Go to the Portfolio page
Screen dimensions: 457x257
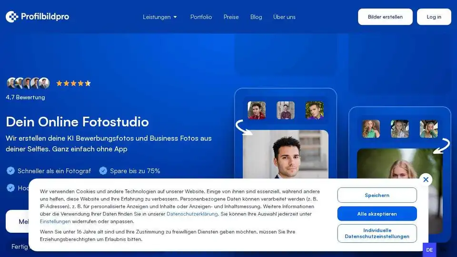point(201,17)
